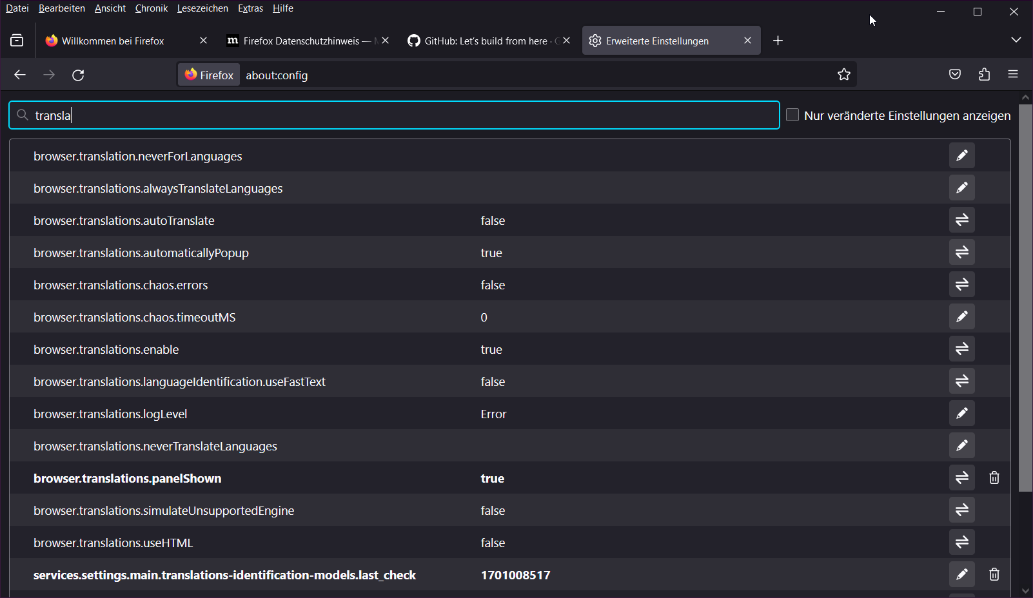This screenshot has height=598, width=1033.
Task: Reload the current page
Action: tap(78, 75)
